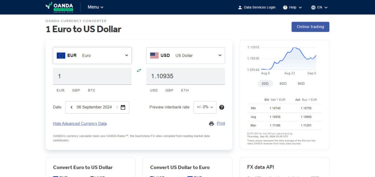Click the US flag icon
375x177 pixels.
point(154,56)
